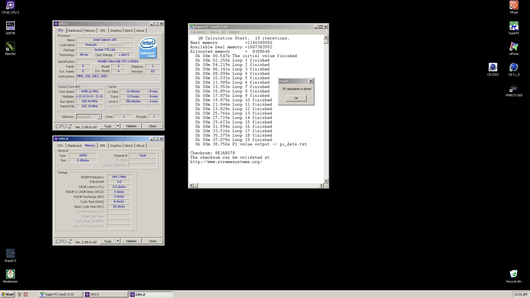Open About...(A) menu in Super PI

218,32
